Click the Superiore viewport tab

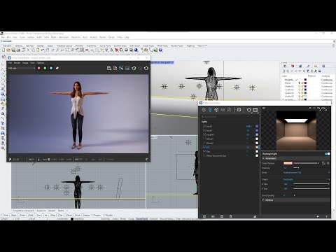(x=41, y=211)
